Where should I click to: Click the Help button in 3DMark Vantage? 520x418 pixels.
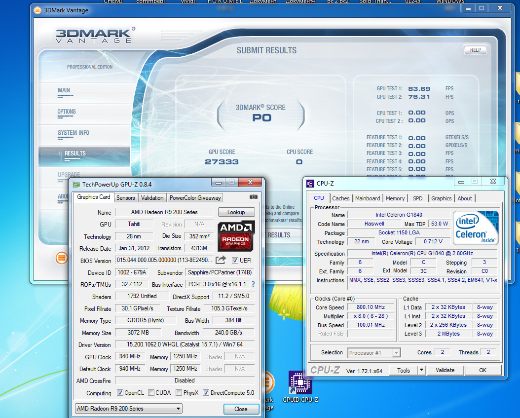click(475, 50)
